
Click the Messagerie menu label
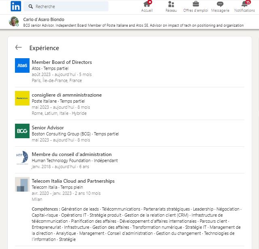pyautogui.click(x=220, y=11)
